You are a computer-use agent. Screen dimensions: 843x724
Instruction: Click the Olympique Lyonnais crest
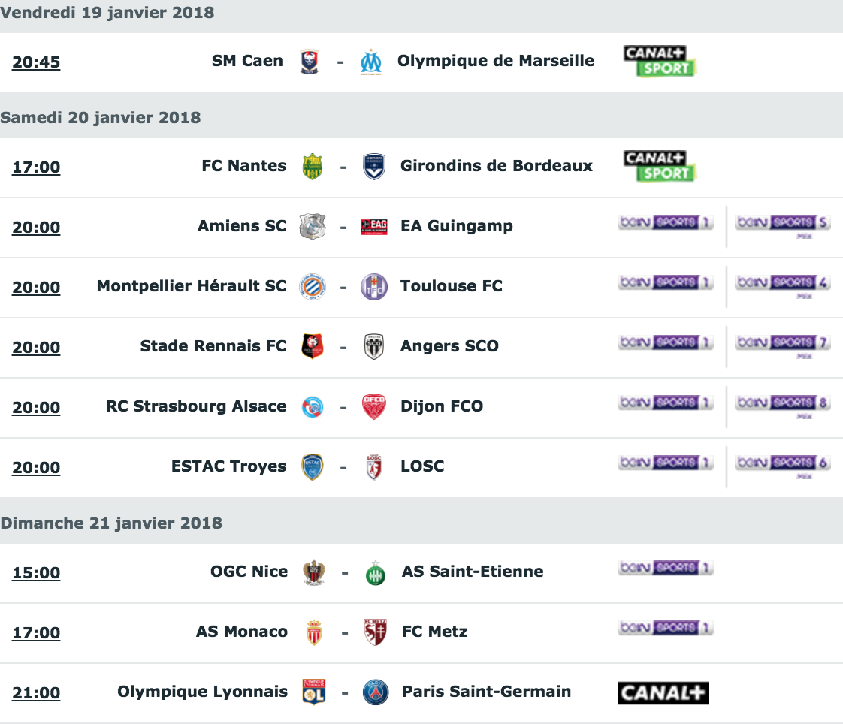coord(314,692)
